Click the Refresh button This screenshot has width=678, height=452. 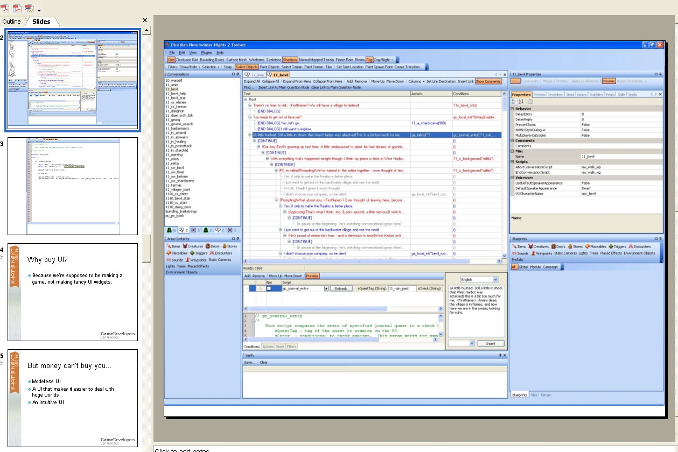[340, 288]
